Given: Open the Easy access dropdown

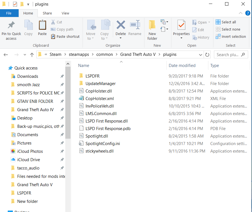Looking at the screenshot, I should (x=164, y=29).
